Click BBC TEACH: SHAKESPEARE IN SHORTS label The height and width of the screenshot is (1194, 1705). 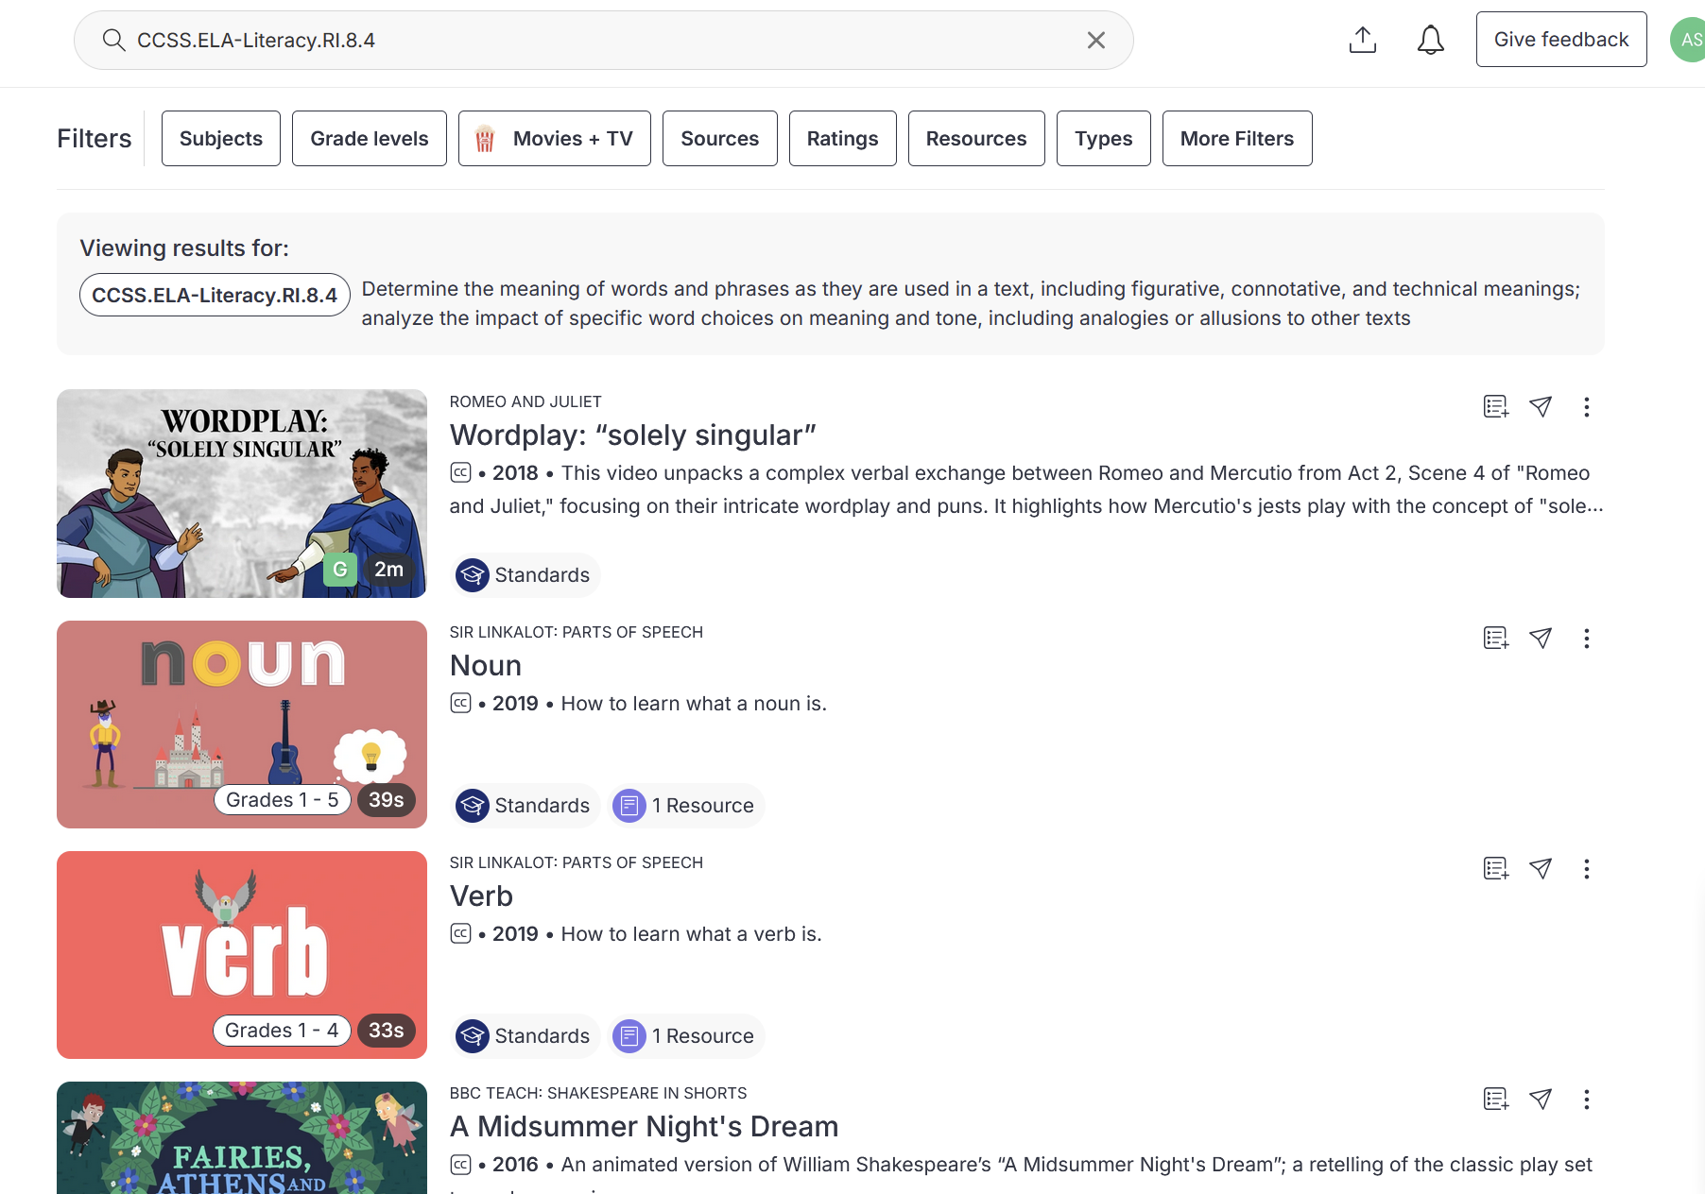(597, 1093)
